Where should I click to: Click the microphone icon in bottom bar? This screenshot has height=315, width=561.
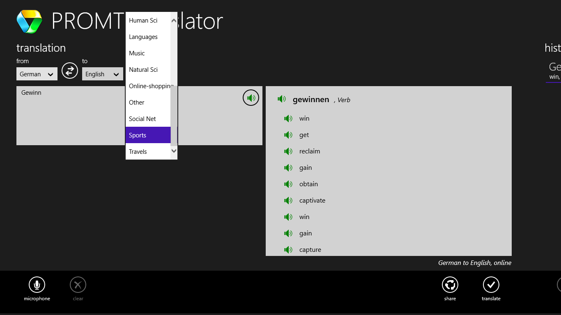click(x=37, y=285)
